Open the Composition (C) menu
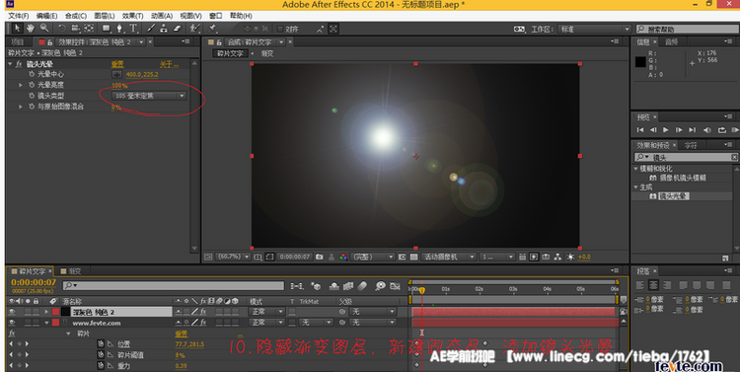740x372 pixels. (x=76, y=16)
